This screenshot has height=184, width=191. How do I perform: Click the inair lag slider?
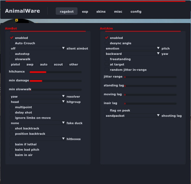150,104
